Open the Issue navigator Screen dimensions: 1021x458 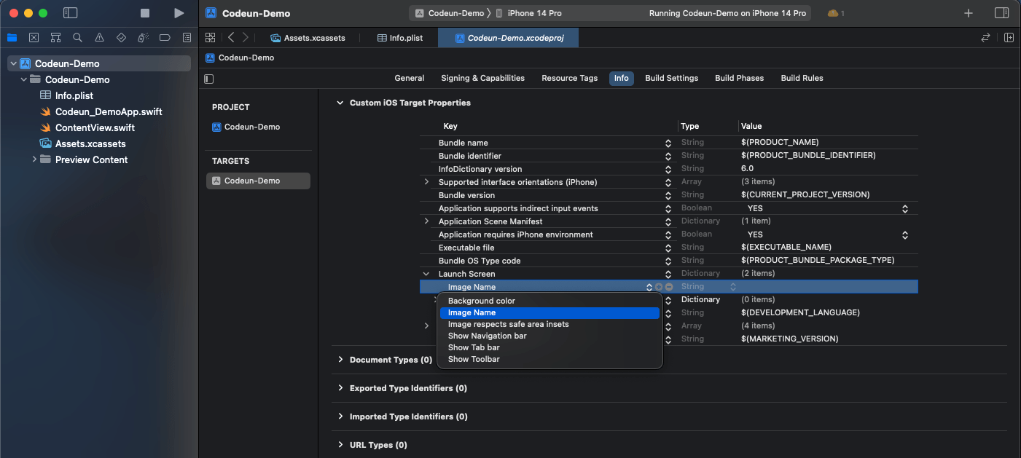click(x=99, y=38)
